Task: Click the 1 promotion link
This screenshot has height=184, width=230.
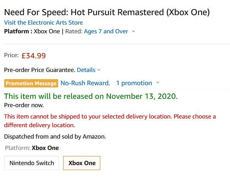Action: tap(134, 83)
